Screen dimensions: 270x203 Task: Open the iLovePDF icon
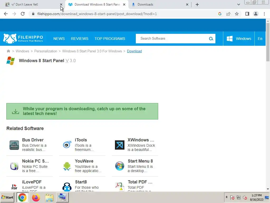point(14,187)
